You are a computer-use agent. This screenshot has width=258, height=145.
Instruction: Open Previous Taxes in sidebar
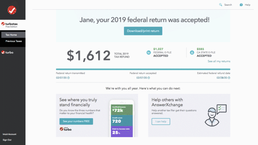[14, 41]
